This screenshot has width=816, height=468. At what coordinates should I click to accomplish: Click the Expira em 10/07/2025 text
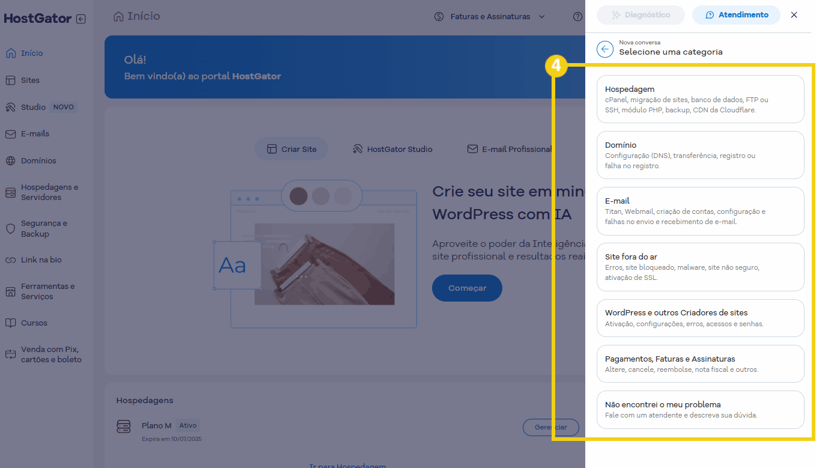tap(172, 439)
